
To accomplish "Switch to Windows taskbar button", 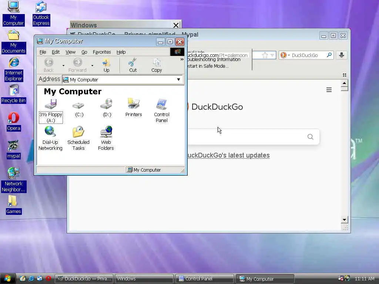I will point(144,279).
